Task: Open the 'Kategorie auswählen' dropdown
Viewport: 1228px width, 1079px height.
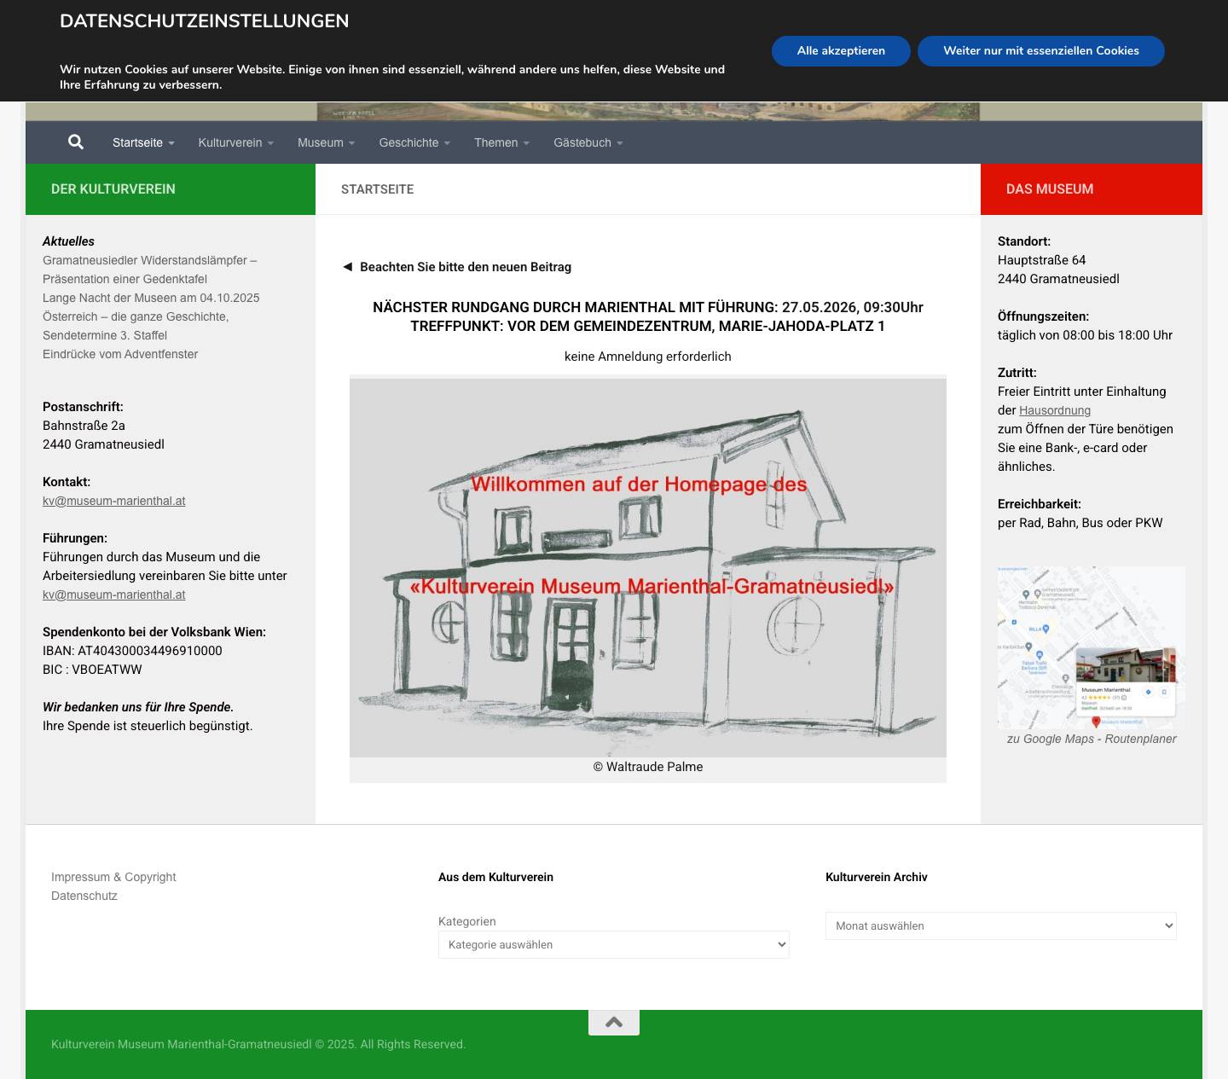Action: pos(613,944)
